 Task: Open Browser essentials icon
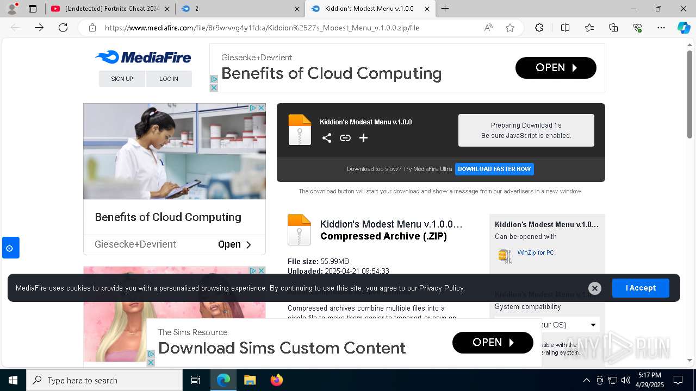(637, 28)
